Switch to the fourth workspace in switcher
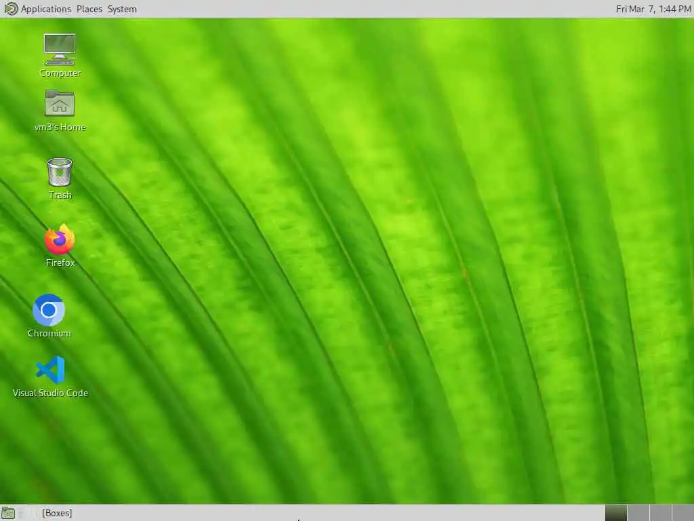 click(x=682, y=513)
